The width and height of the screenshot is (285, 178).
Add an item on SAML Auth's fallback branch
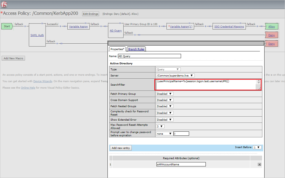(x=57, y=43)
